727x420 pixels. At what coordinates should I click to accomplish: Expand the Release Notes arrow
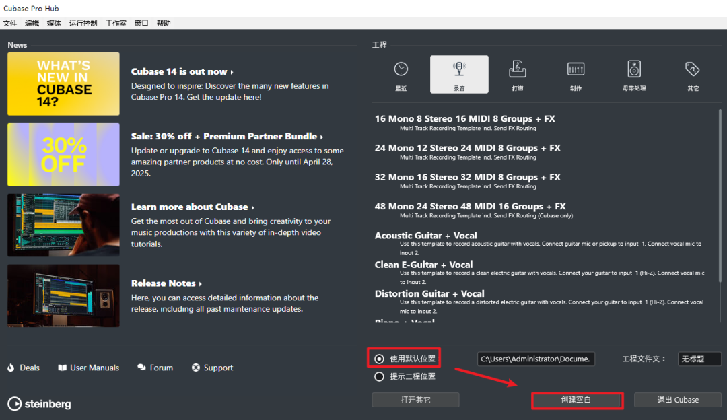pyautogui.click(x=201, y=284)
